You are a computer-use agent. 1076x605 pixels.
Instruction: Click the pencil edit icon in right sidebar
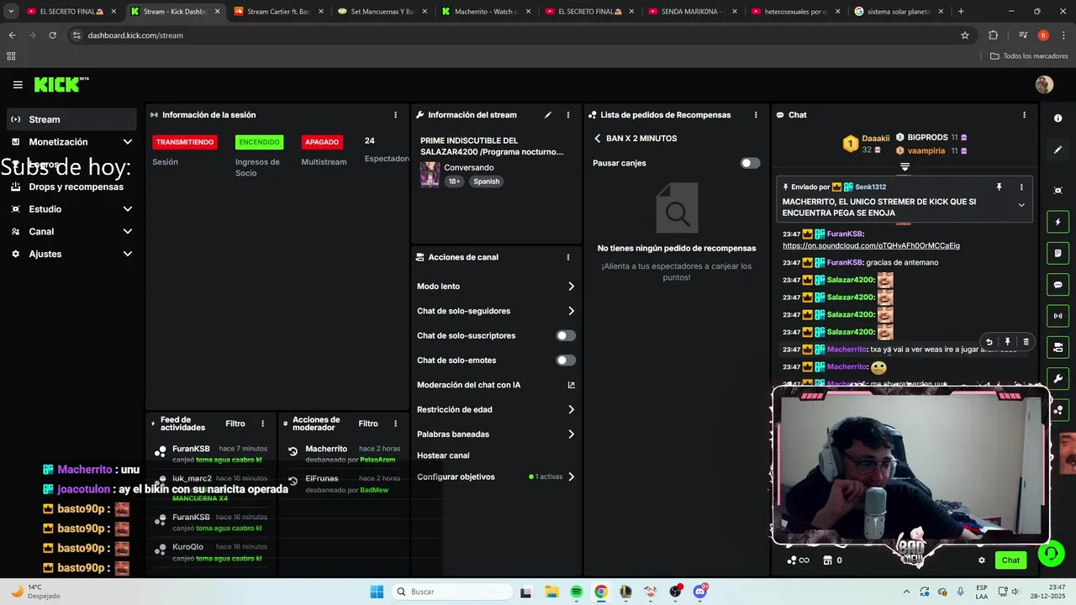pos(1058,150)
